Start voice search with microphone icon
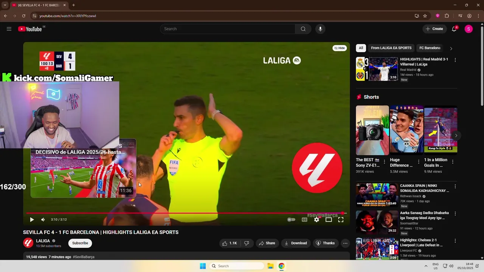484x272 pixels. [x=320, y=29]
